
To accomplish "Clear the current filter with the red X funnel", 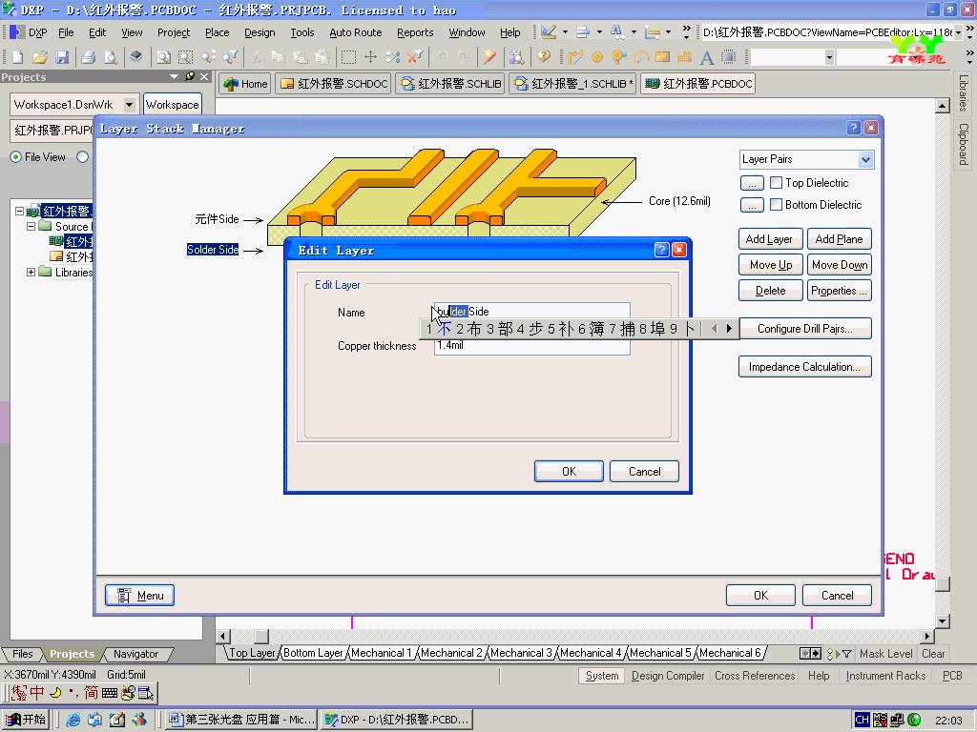I will [x=414, y=58].
